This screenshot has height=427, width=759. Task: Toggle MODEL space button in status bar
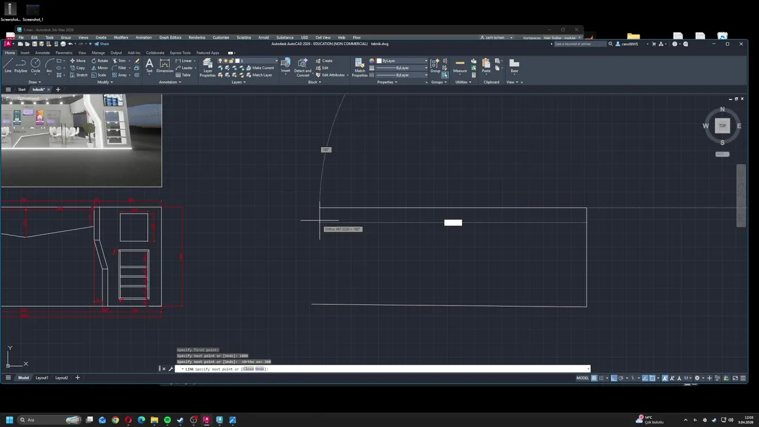click(582, 378)
